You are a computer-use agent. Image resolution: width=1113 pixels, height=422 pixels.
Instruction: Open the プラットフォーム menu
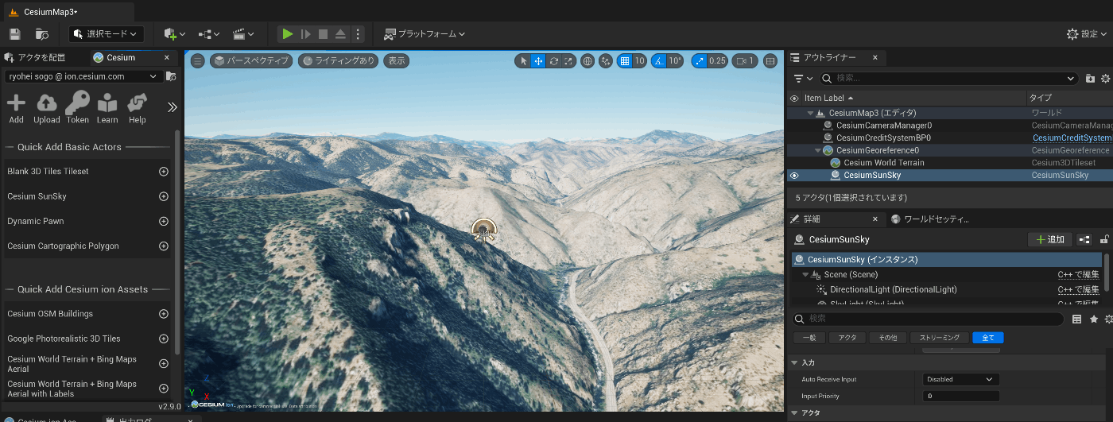425,34
